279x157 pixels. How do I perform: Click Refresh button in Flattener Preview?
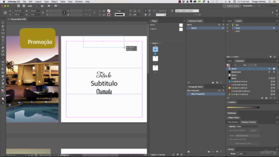tap(253, 130)
